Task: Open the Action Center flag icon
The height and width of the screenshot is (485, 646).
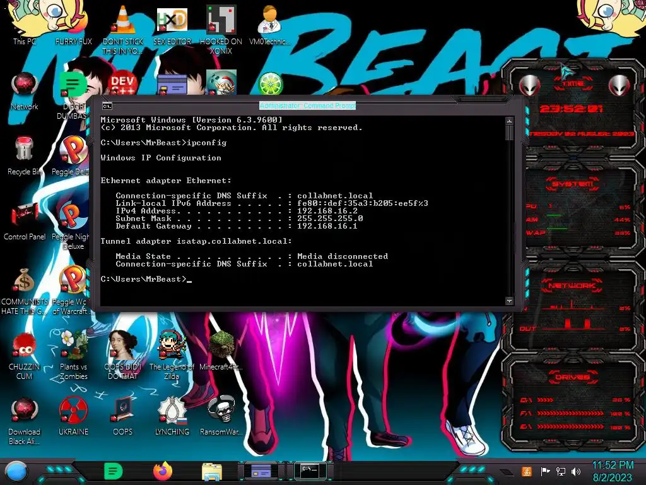Action: tap(545, 471)
